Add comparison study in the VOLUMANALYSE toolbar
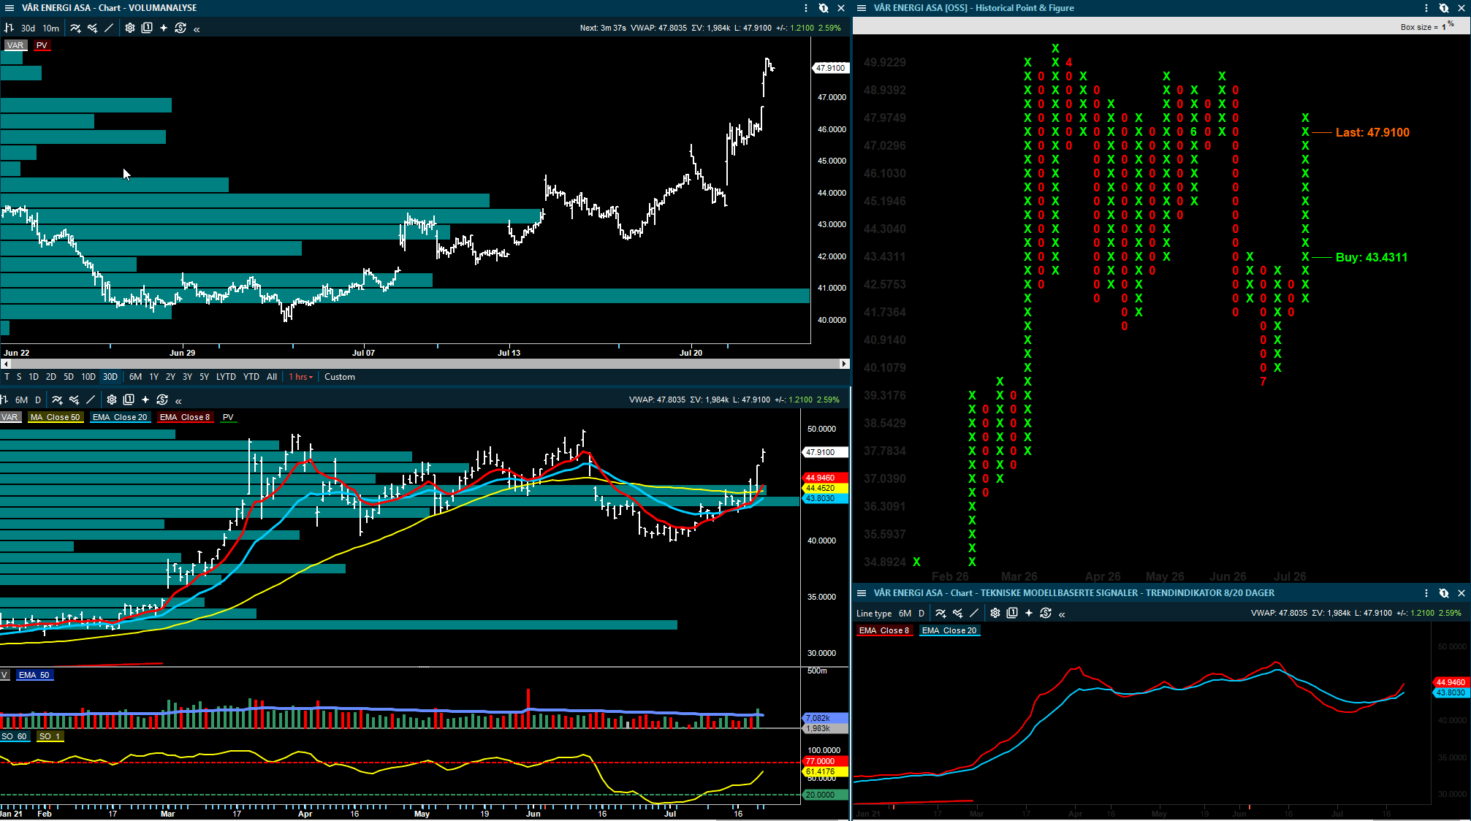Viewport: 1471px width, 821px height. click(x=92, y=28)
